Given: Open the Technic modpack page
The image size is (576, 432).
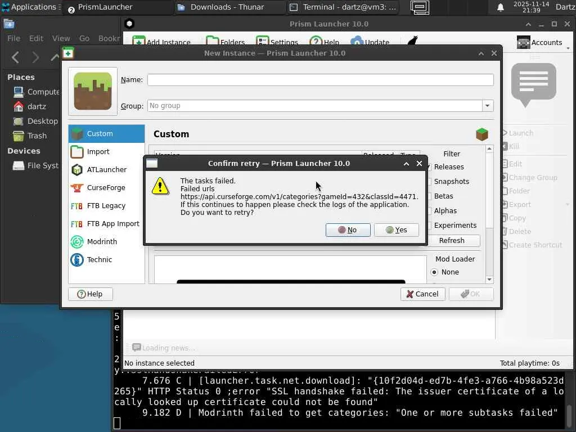Looking at the screenshot, I should click(106, 260).
